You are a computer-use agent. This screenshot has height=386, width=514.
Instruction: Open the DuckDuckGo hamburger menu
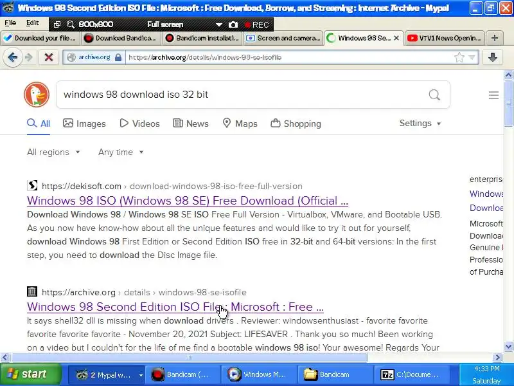click(x=493, y=95)
